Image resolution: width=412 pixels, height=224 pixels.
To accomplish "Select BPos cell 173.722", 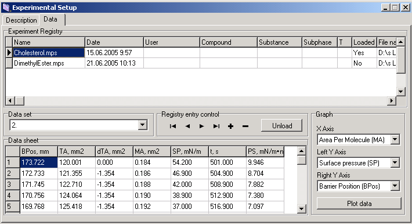I will (x=39, y=162).
